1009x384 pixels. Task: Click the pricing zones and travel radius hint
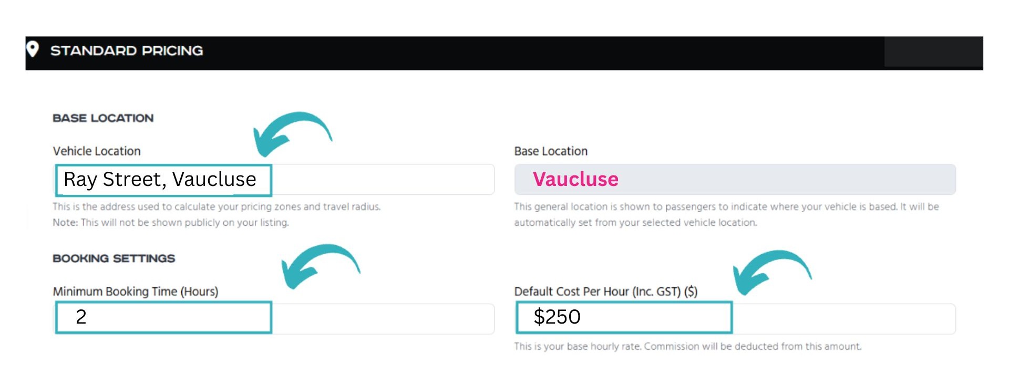coord(217,207)
